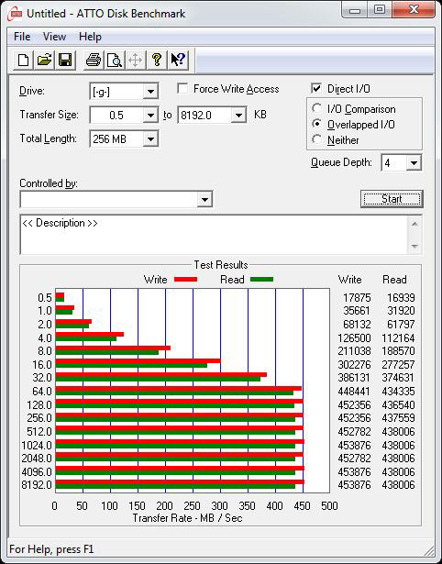Open the File menu

(x=22, y=37)
